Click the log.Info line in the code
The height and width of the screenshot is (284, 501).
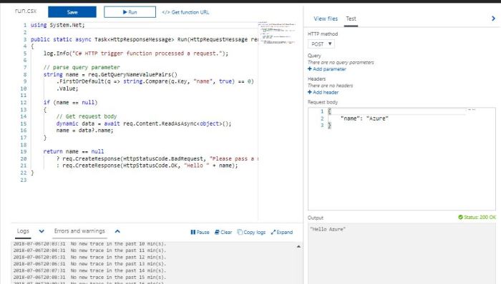[136, 54]
